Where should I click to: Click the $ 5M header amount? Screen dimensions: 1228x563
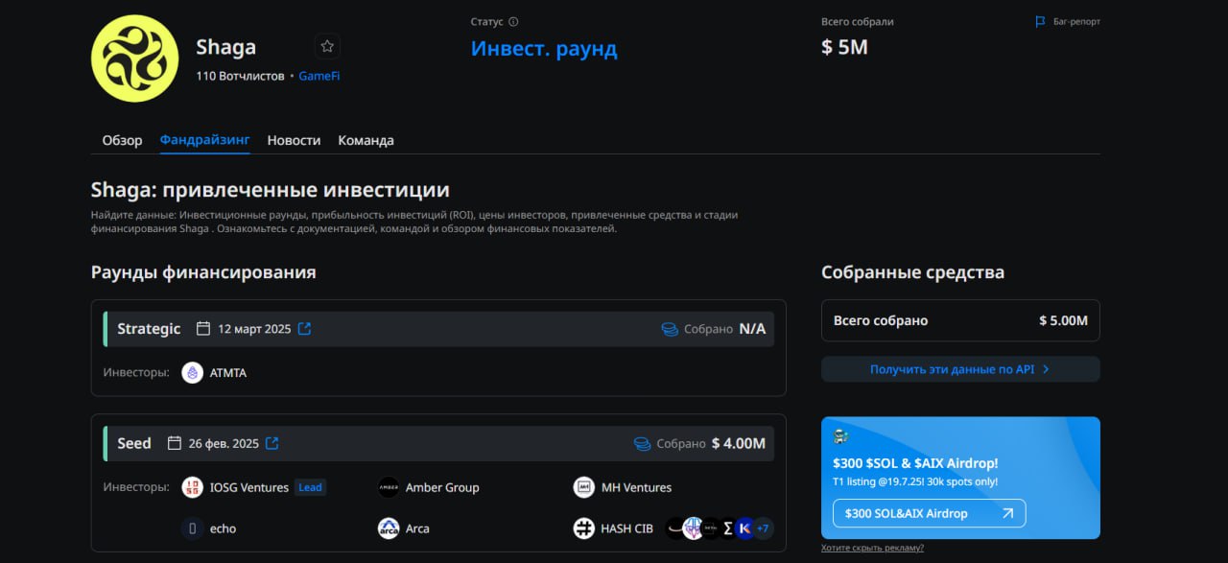pyautogui.click(x=844, y=46)
